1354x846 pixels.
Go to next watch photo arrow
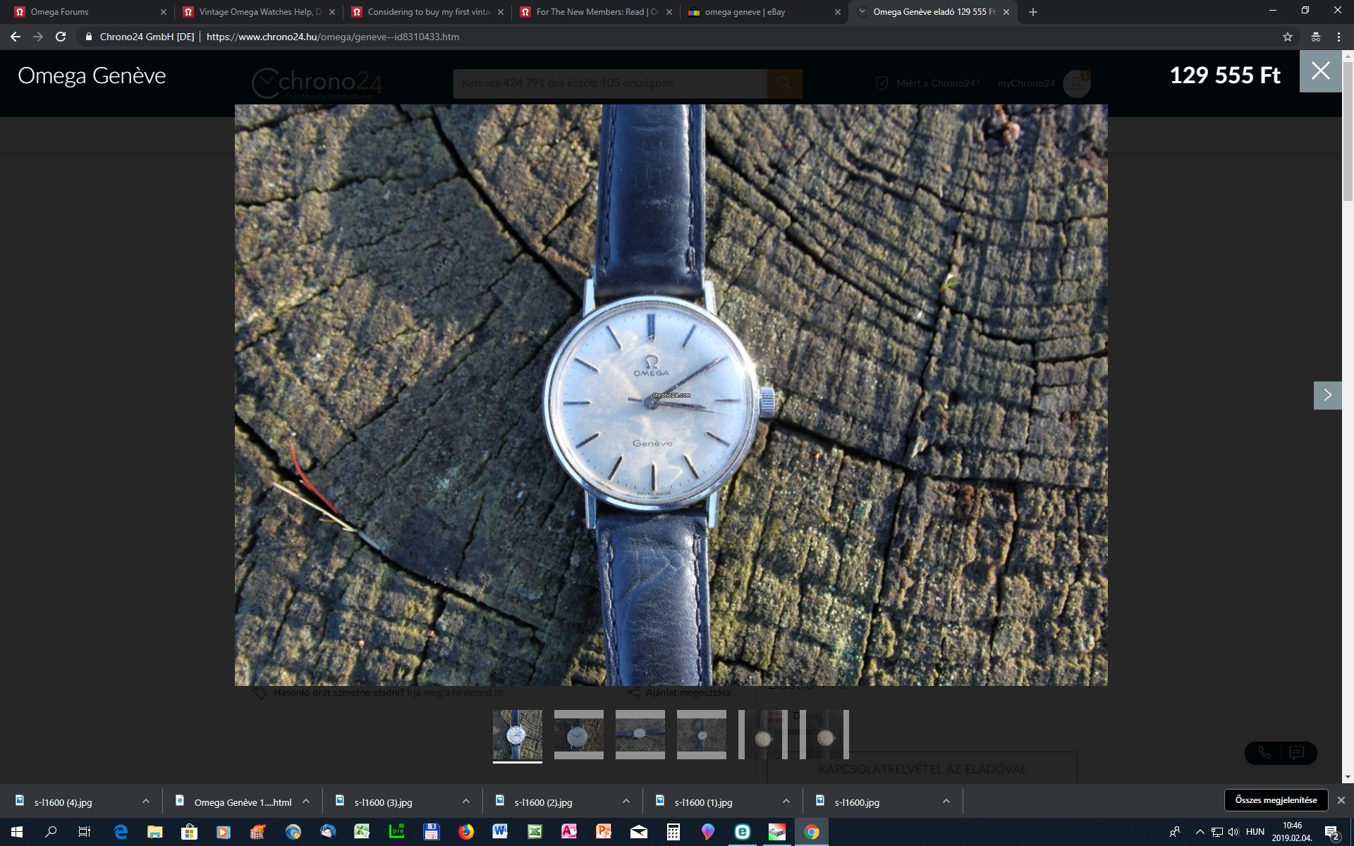pyautogui.click(x=1327, y=395)
